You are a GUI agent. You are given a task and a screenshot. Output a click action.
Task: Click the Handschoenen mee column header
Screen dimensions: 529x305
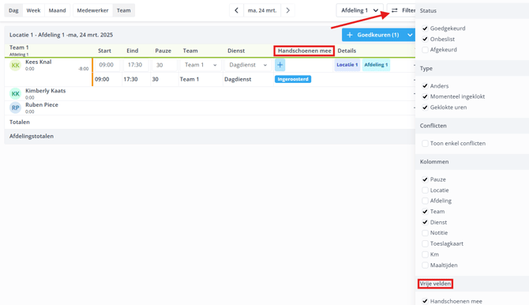[x=304, y=51]
